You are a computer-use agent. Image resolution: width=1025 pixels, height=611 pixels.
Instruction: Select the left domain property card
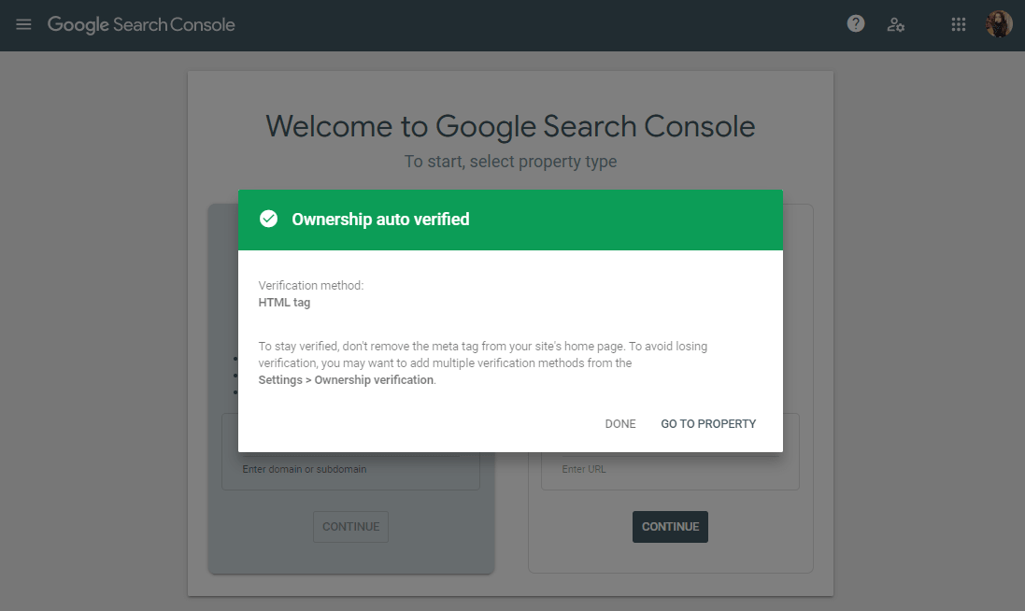click(224, 542)
